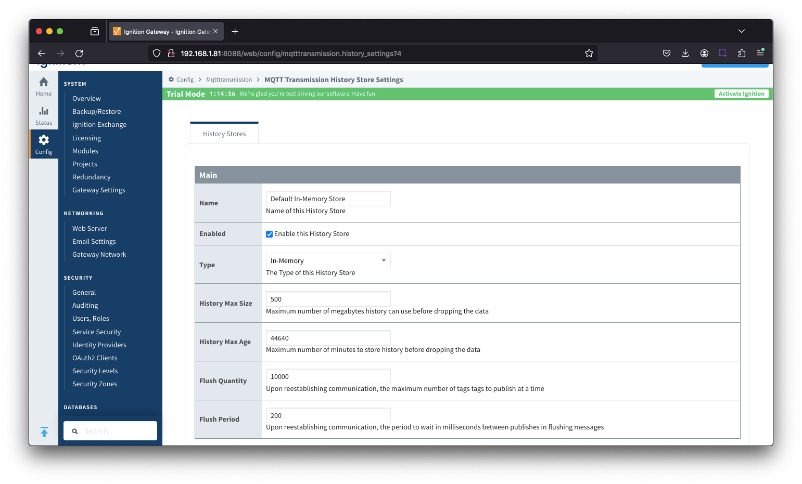Open the Pocket save icon
The image size is (802, 484).
coord(667,53)
